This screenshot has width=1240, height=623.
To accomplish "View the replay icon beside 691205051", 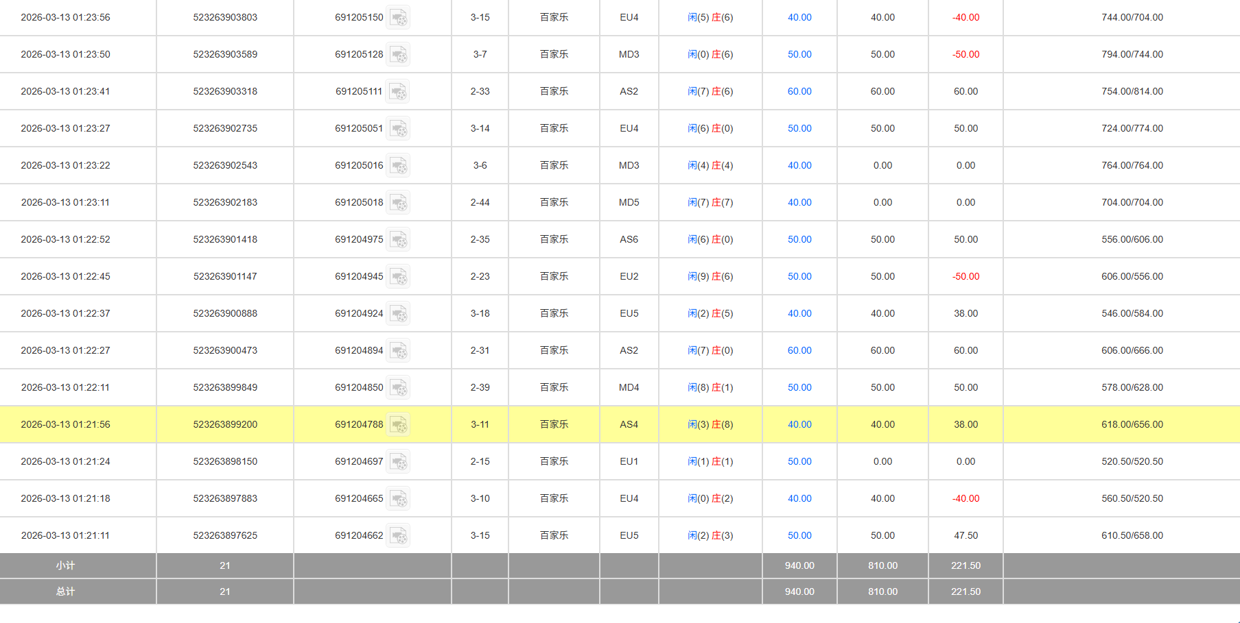I will click(x=398, y=129).
